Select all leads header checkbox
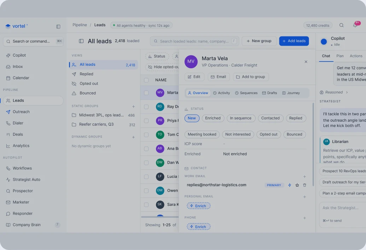366x250 pixels. [146, 80]
